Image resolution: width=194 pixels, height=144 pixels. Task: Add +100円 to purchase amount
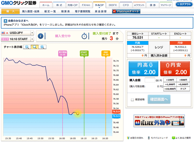tap(170, 80)
